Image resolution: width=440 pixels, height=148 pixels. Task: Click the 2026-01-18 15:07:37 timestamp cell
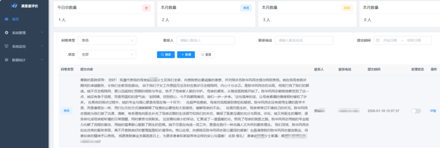[383, 111]
